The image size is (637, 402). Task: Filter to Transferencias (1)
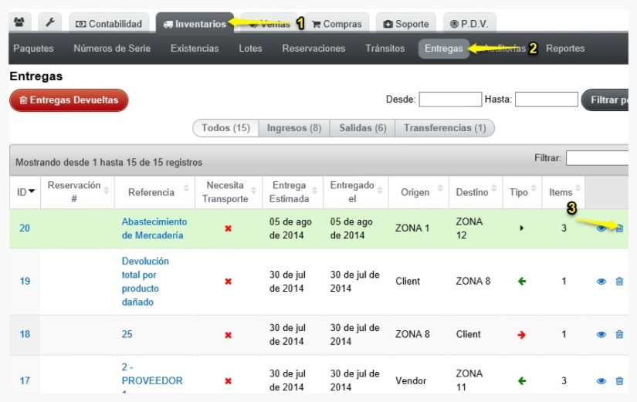click(445, 128)
